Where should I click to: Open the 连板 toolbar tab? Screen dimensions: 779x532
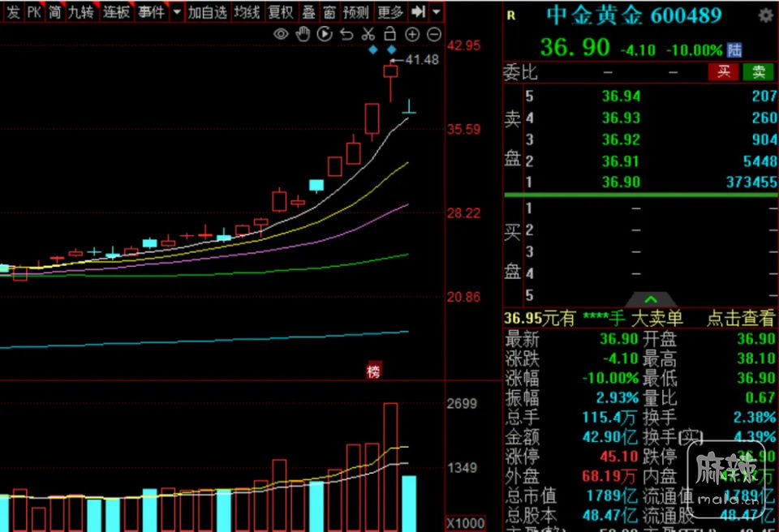115,11
